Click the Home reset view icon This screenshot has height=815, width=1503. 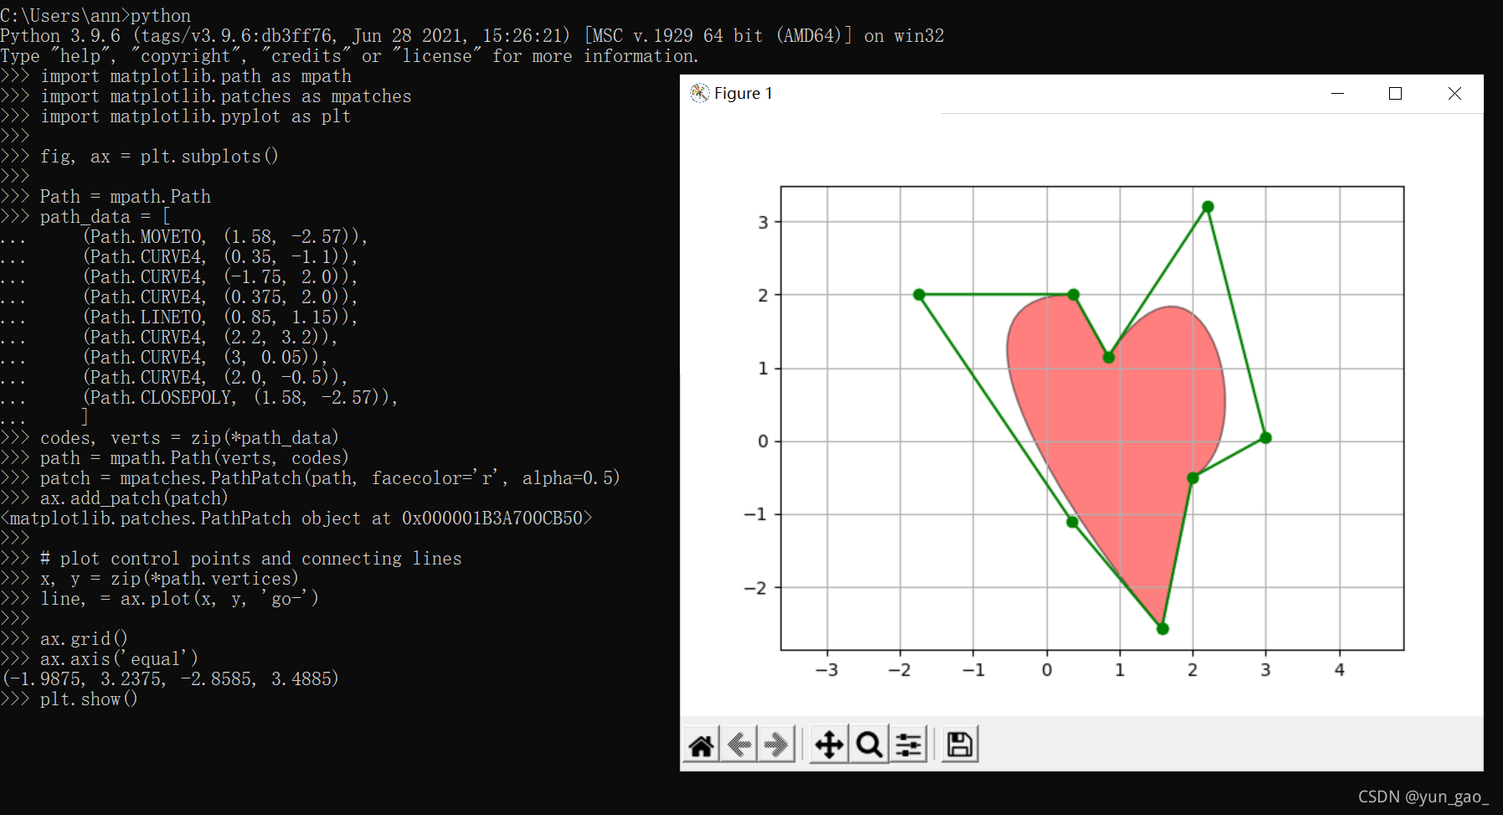tap(702, 744)
